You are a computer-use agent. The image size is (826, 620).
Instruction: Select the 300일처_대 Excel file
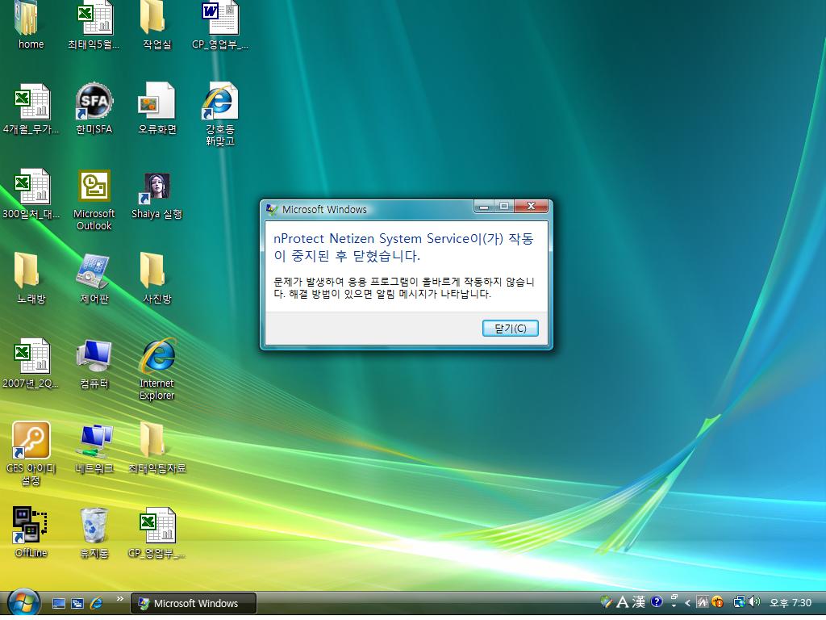[x=31, y=193]
